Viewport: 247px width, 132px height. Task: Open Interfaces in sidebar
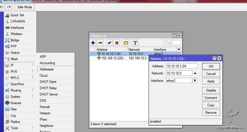click(x=20, y=28)
